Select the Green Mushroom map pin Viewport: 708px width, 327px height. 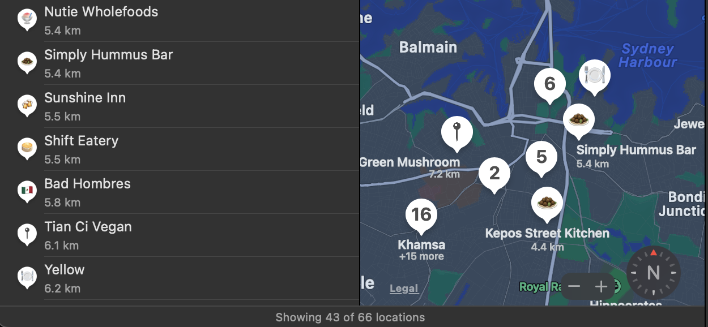click(457, 135)
